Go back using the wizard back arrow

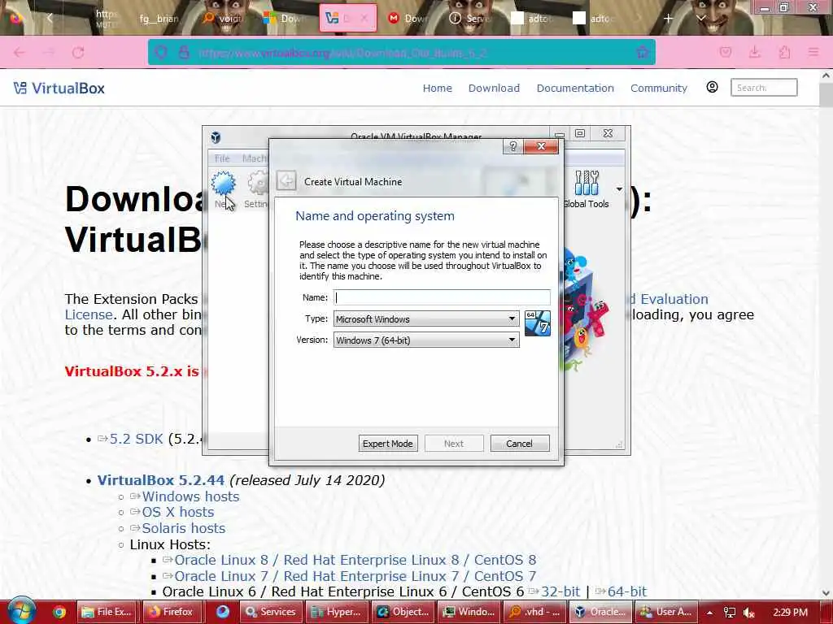click(x=286, y=181)
